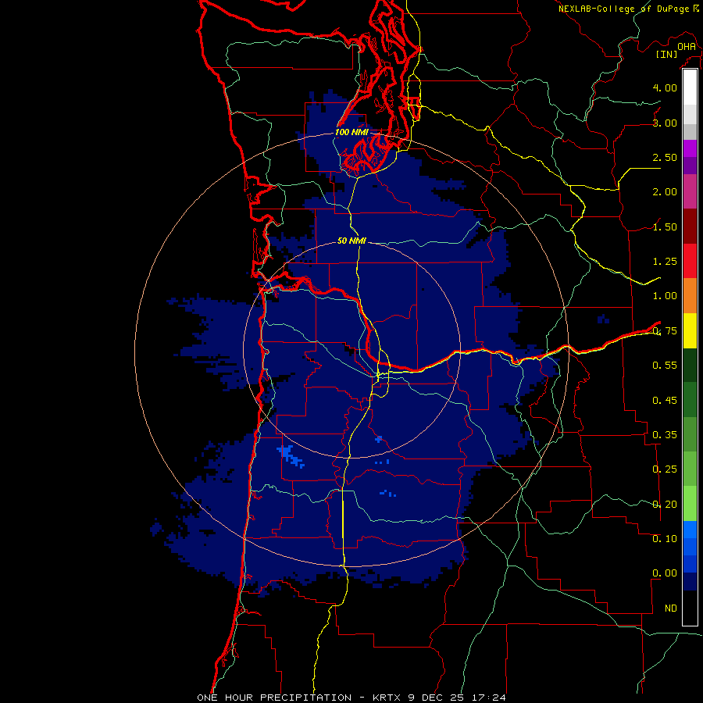Viewport: 703px width, 703px height.
Task: Click the 0.00 legend value
Action: (665, 573)
